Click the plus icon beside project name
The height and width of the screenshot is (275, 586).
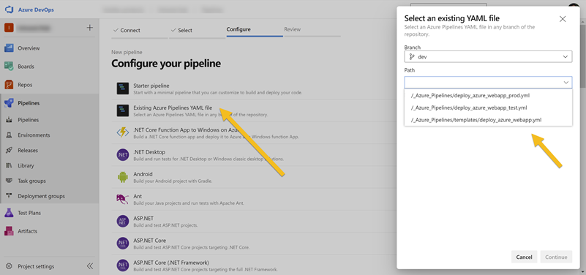pos(90,28)
